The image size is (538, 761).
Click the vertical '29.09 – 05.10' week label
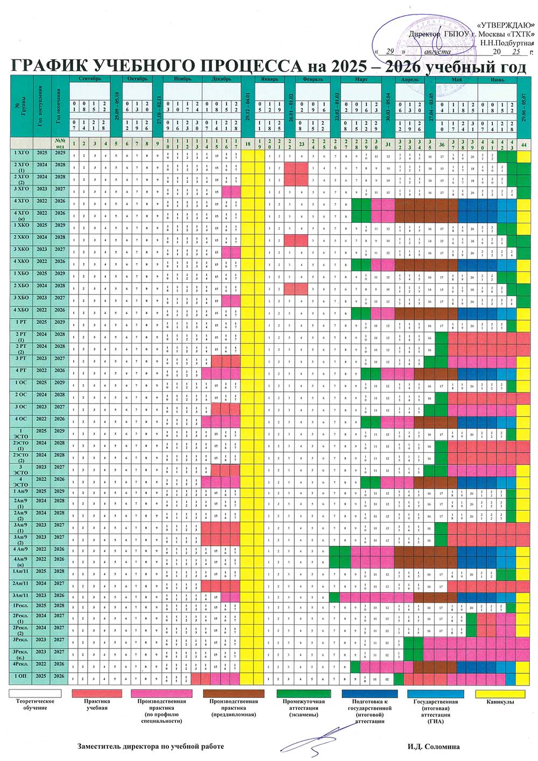coord(117,107)
